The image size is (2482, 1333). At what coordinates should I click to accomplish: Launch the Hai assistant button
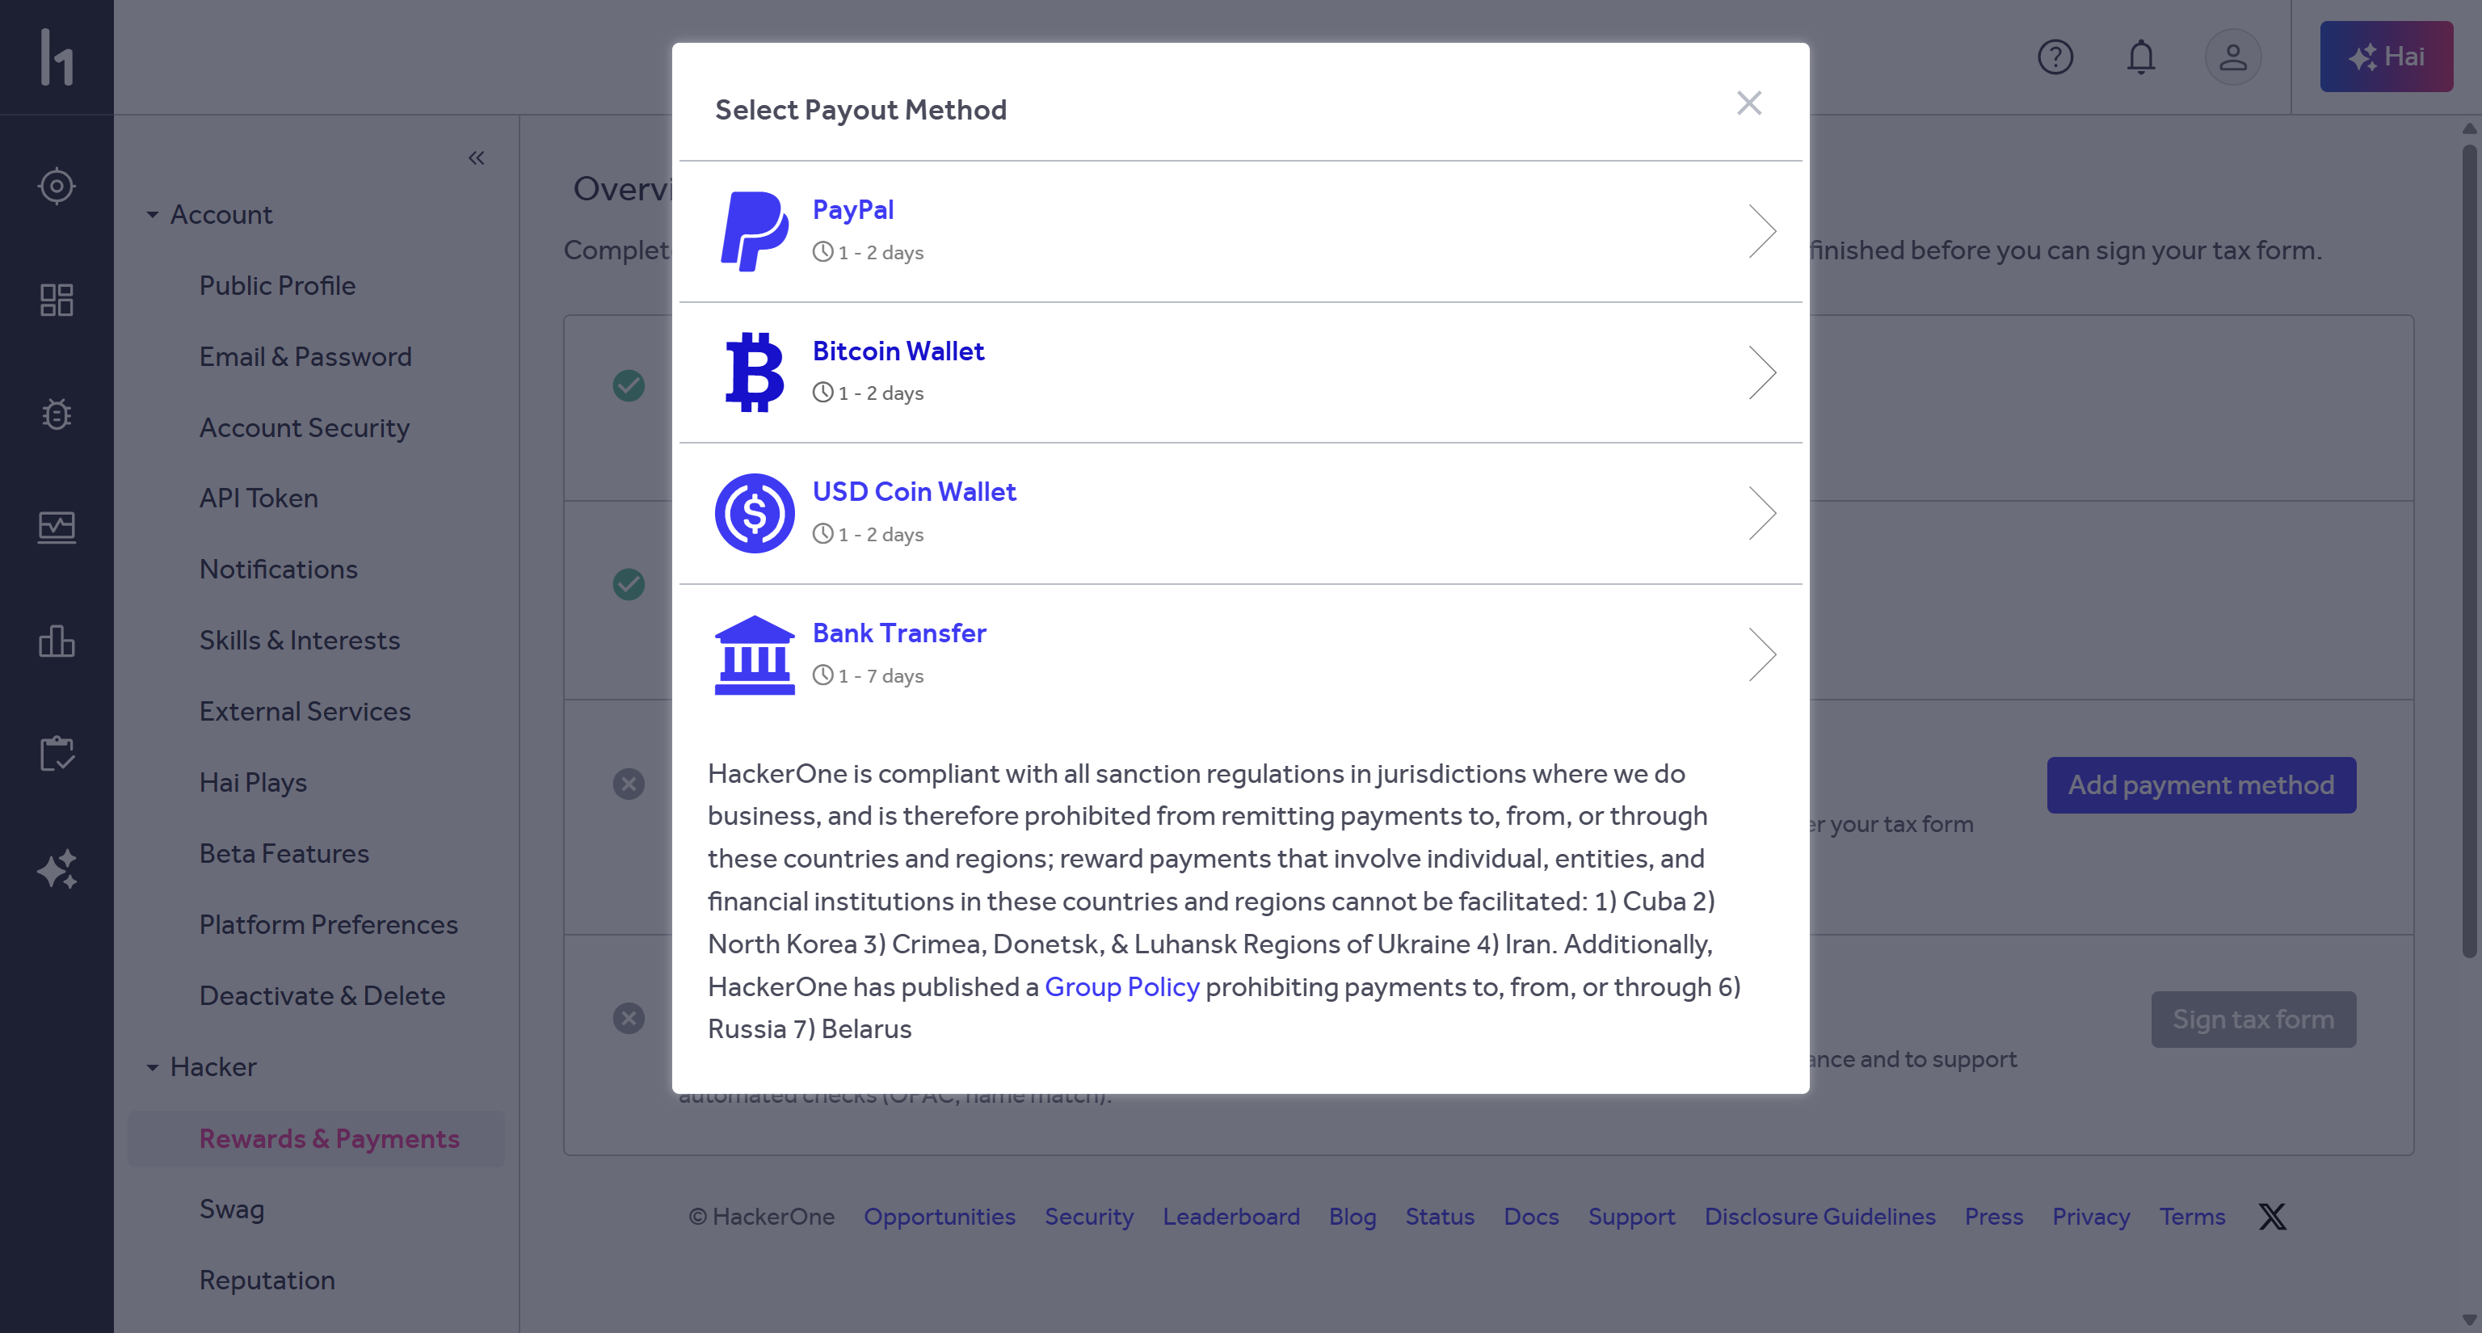pos(2386,57)
